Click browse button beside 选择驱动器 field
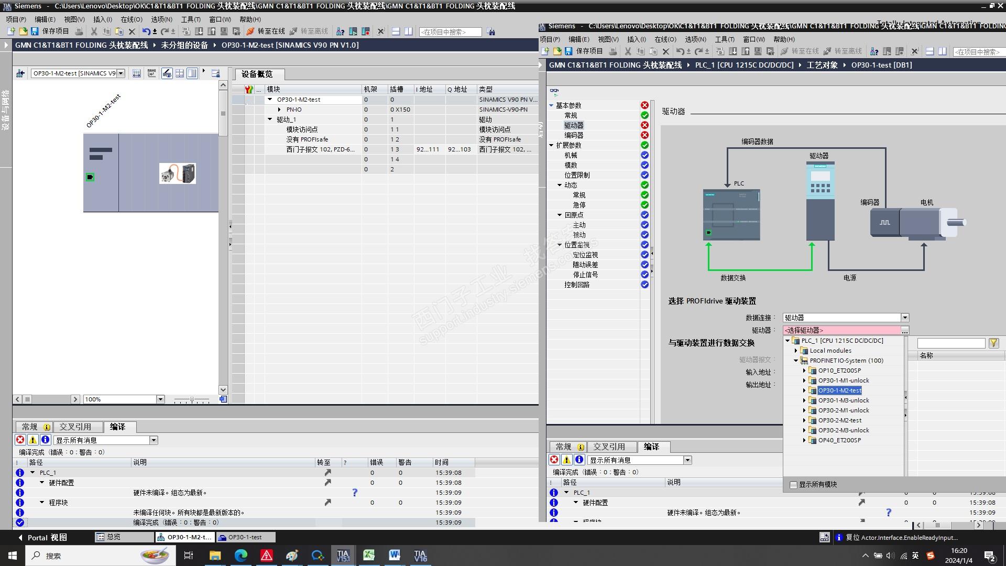This screenshot has height=566, width=1006. [904, 330]
